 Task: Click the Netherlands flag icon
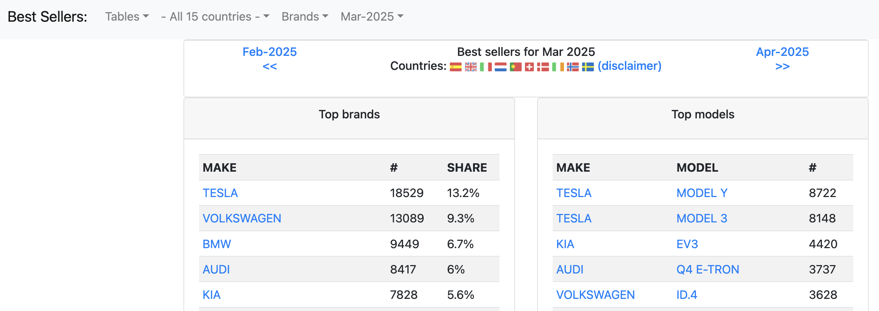[x=500, y=67]
